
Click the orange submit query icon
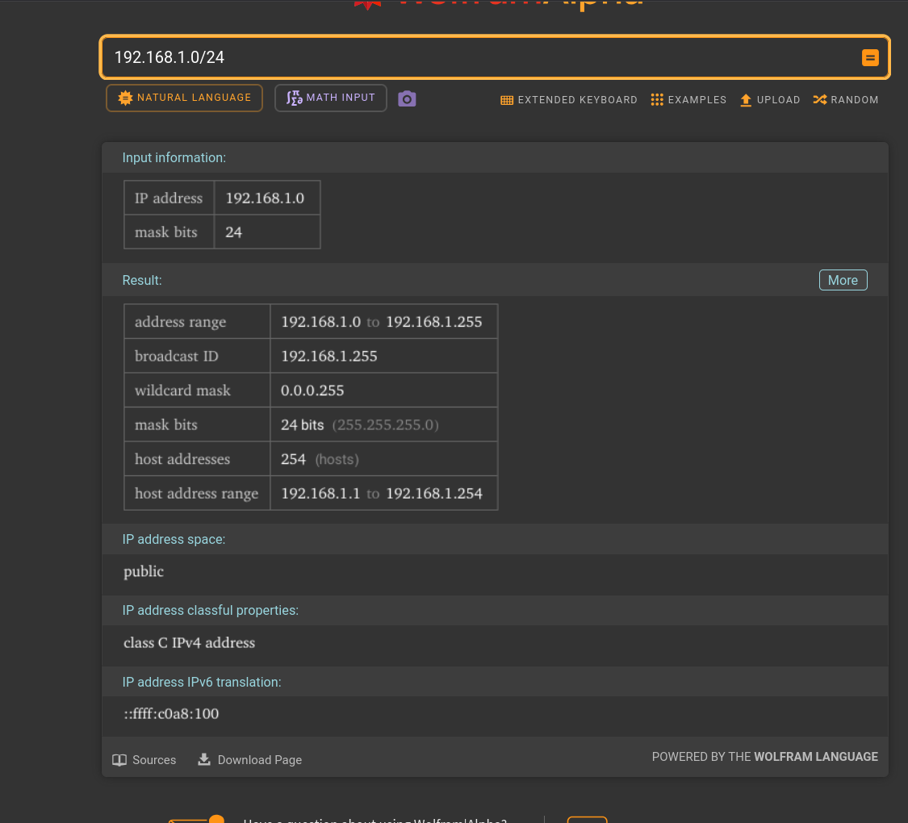pyautogui.click(x=870, y=57)
